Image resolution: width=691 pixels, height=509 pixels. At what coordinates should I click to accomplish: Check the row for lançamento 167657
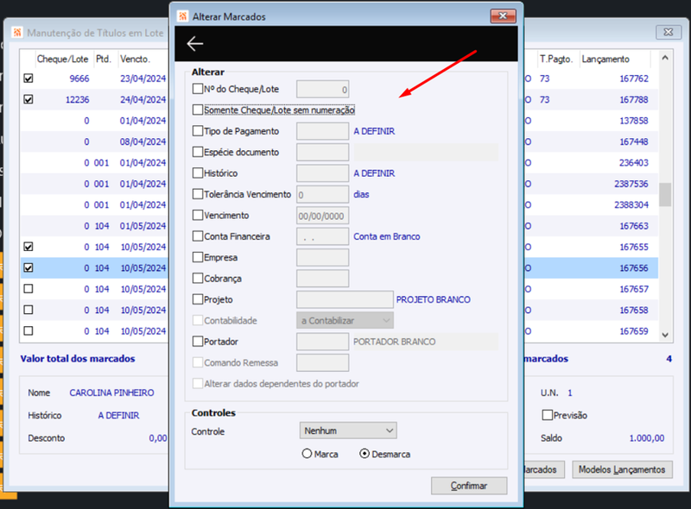pyautogui.click(x=29, y=289)
